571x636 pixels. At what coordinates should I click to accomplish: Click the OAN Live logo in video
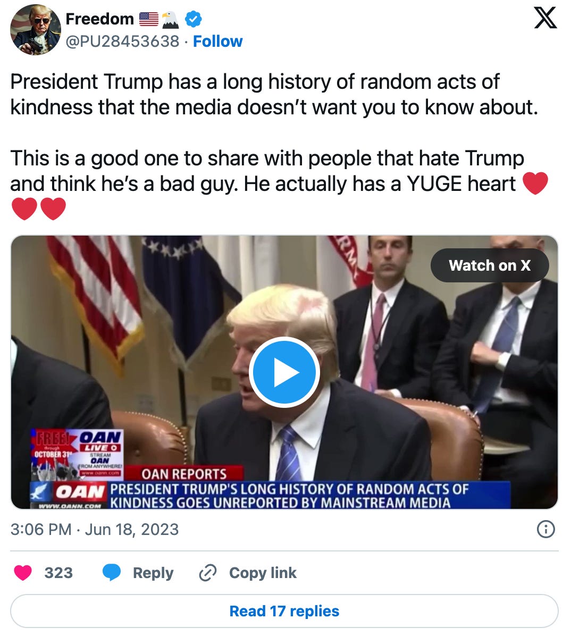click(x=100, y=442)
